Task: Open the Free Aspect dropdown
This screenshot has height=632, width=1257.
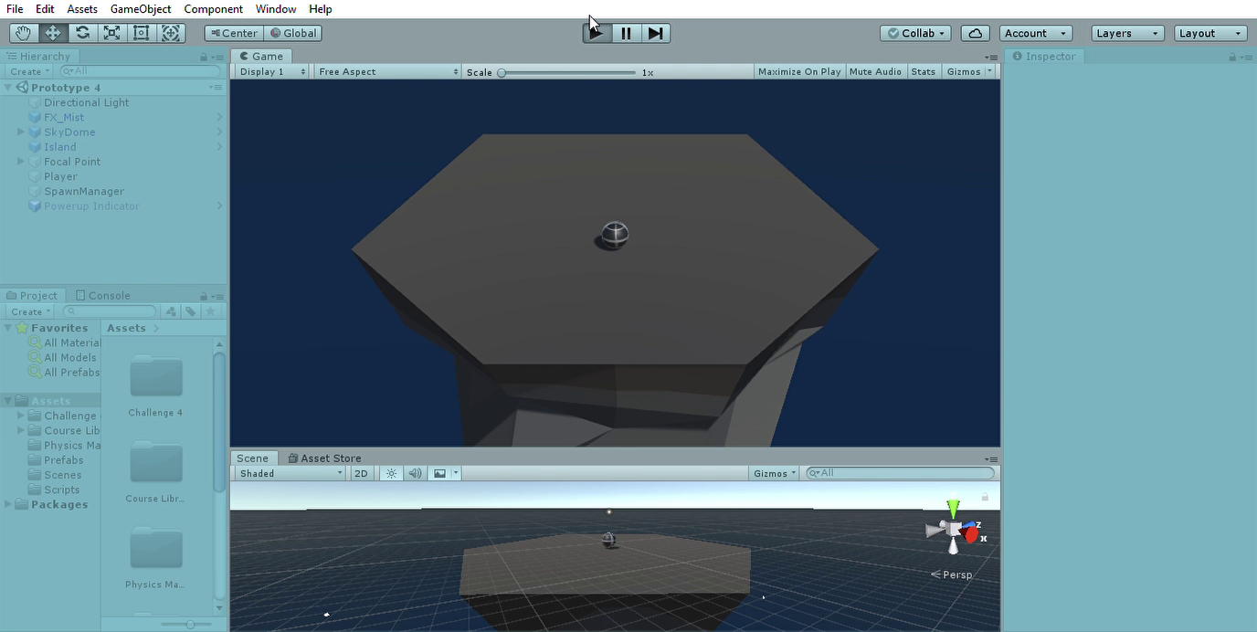Action: click(387, 71)
